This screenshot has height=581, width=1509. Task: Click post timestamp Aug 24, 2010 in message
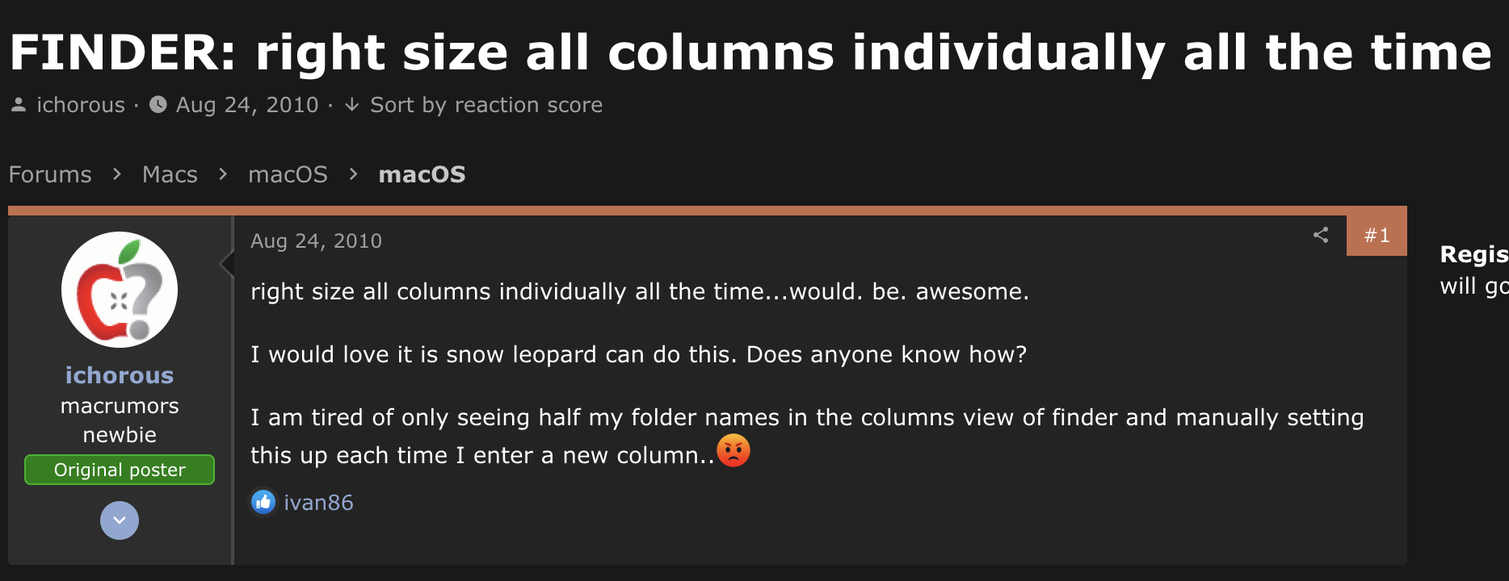click(316, 240)
